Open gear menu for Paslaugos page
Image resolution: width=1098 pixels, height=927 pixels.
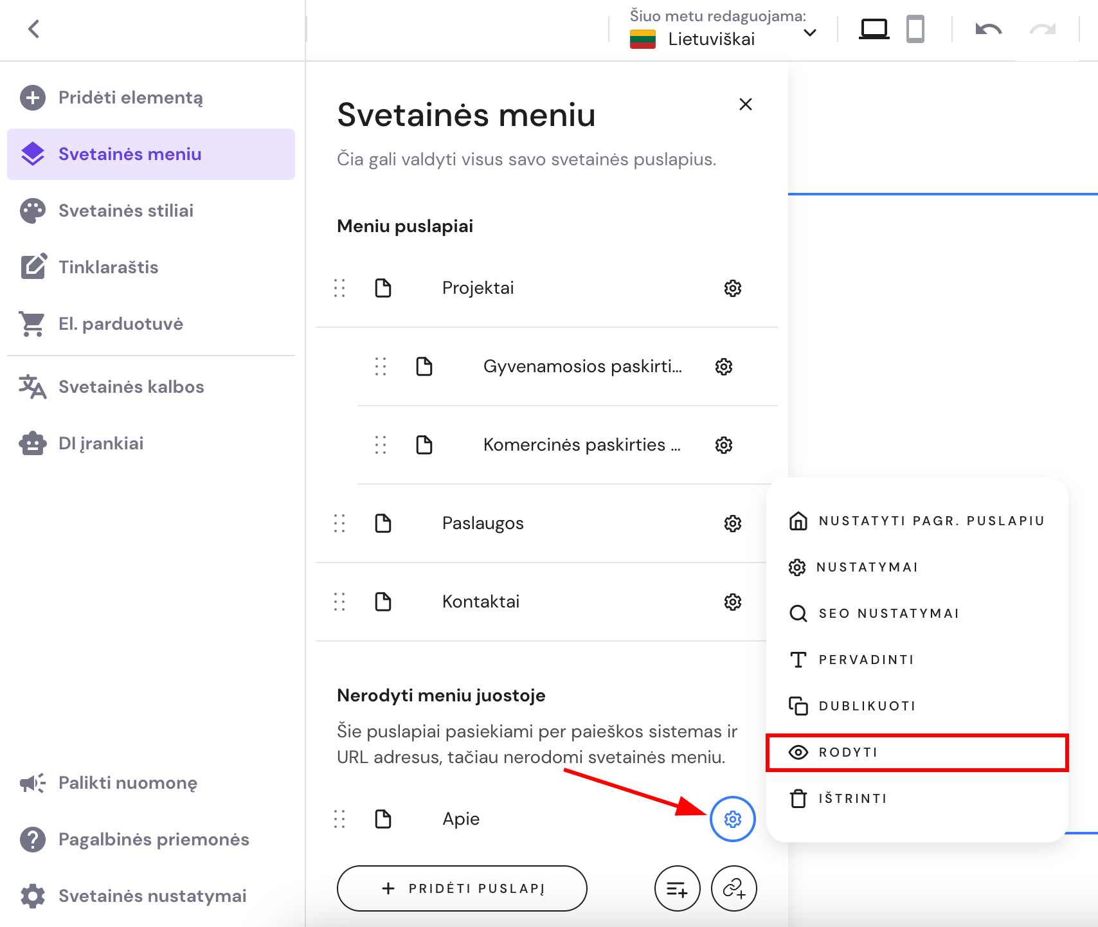coord(732,523)
